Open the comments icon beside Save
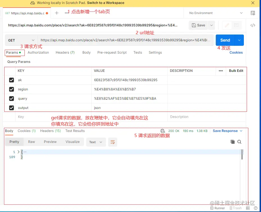261x212 pixels. (x=236, y=25)
